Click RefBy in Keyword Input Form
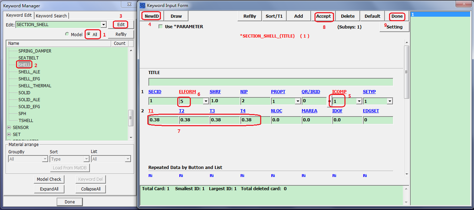Image resolution: width=474 pixels, height=210 pixels. 250,16
